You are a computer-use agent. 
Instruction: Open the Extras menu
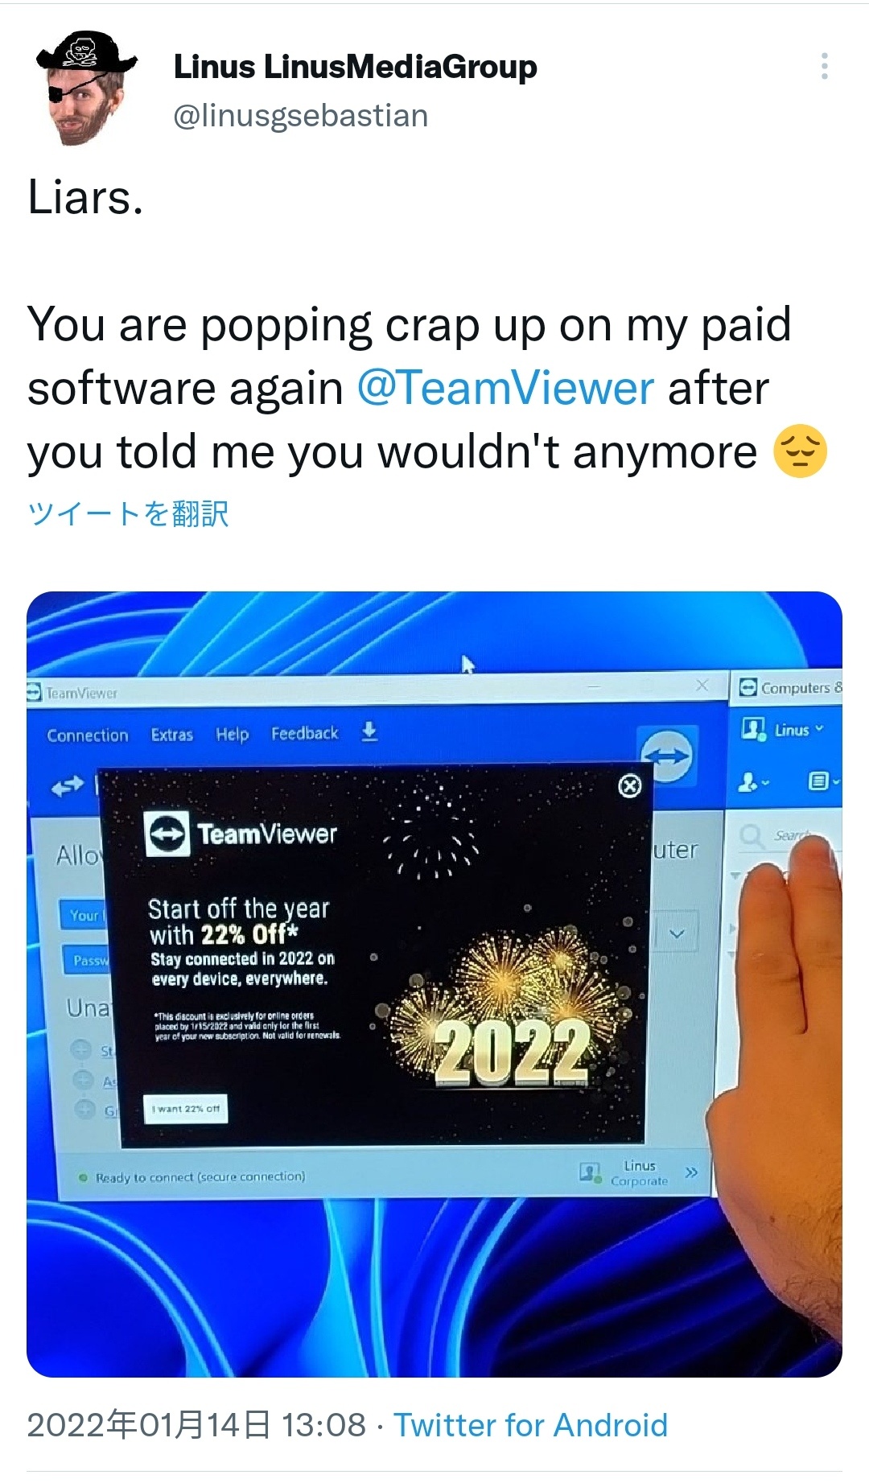pyautogui.click(x=172, y=735)
